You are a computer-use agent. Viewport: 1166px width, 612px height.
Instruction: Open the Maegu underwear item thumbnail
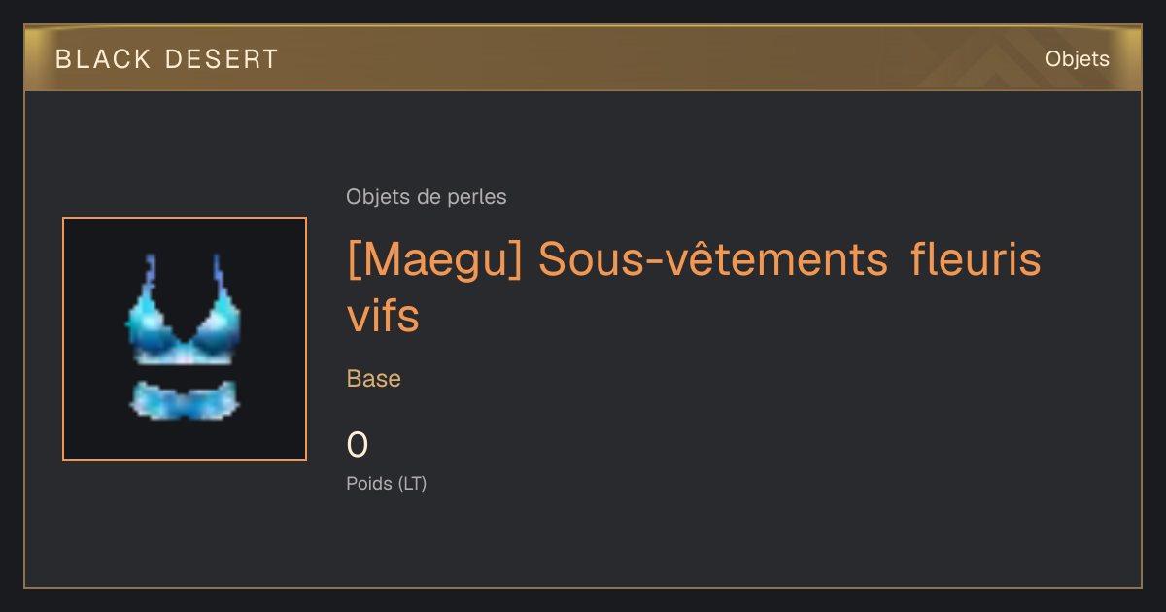pyautogui.click(x=185, y=339)
